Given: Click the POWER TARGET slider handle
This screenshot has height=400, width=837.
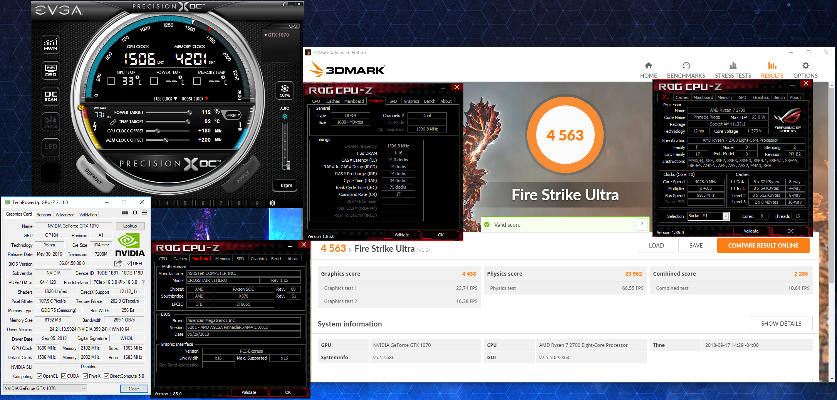Looking at the screenshot, I should click(x=189, y=112).
